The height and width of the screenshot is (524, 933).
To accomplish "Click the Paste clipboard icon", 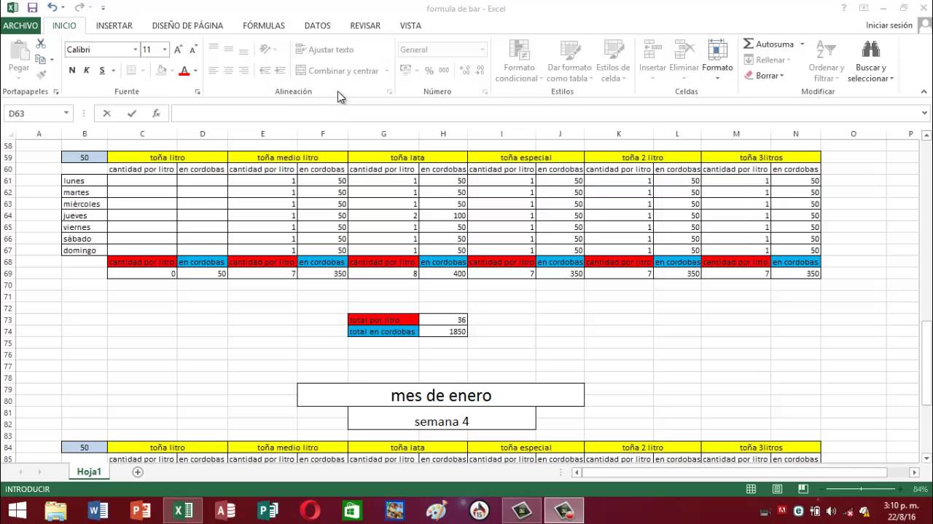I will [x=19, y=52].
